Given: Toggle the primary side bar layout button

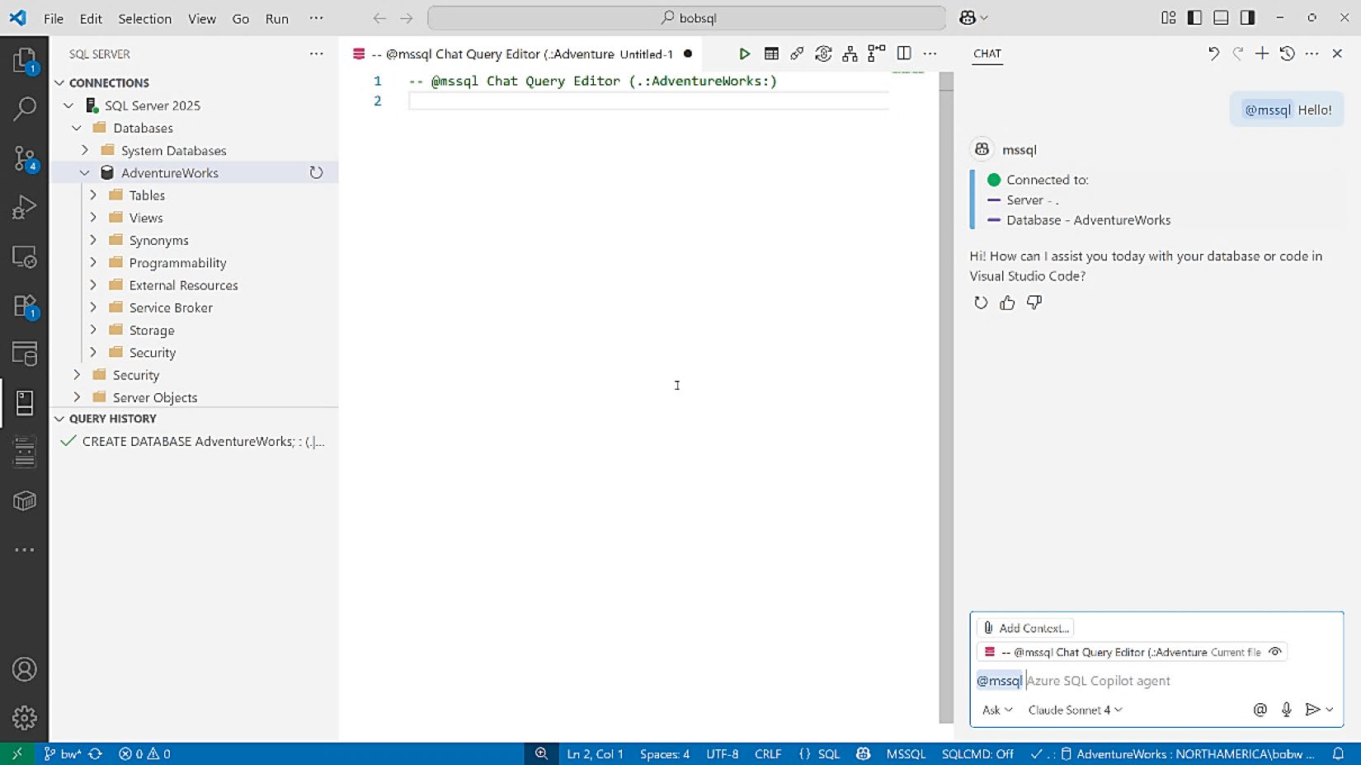Looking at the screenshot, I should pyautogui.click(x=1194, y=17).
